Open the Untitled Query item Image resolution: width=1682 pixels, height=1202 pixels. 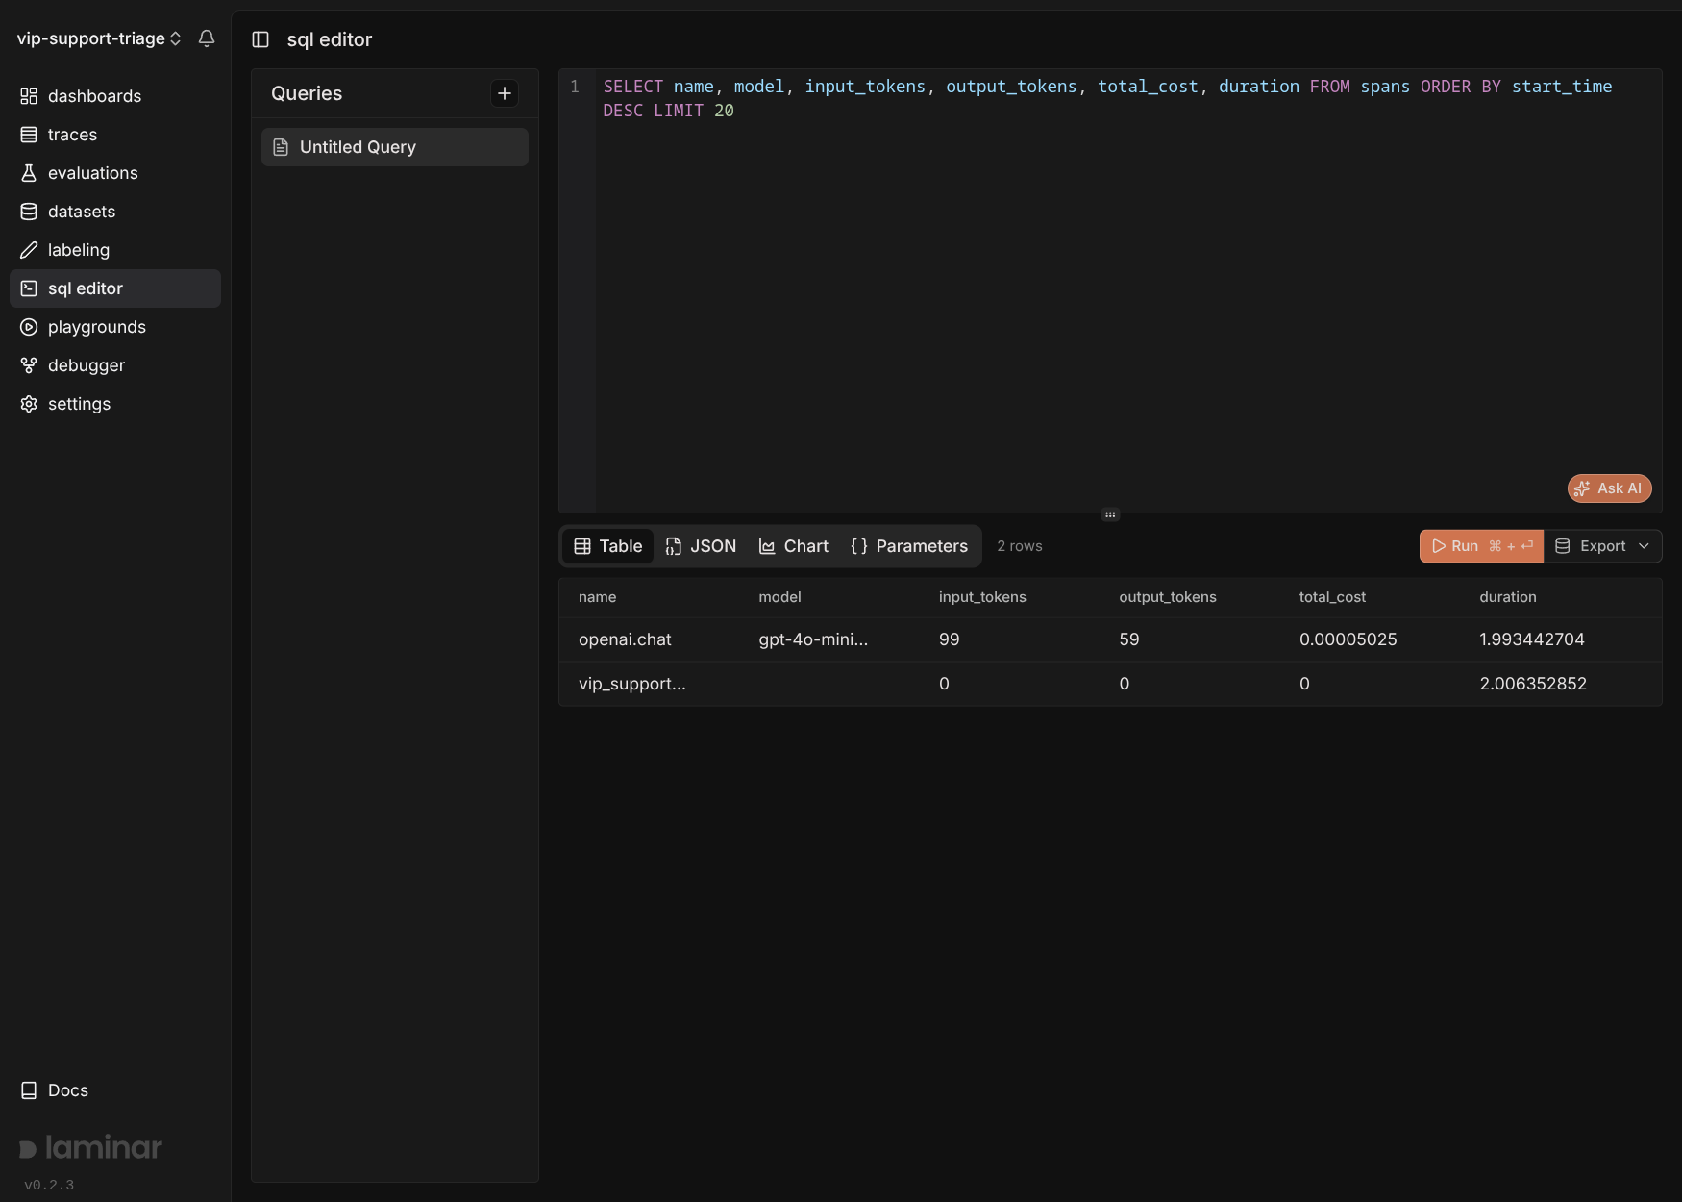(x=395, y=147)
